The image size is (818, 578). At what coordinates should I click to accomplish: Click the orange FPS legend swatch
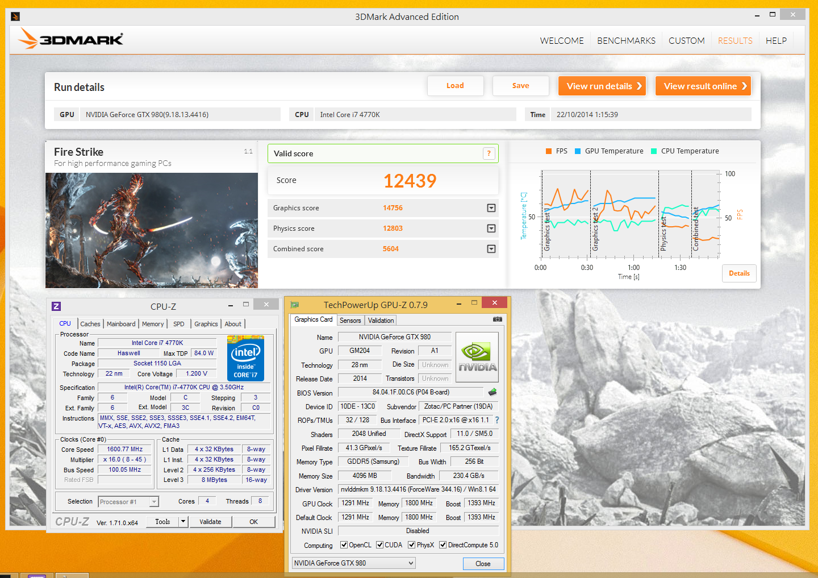coord(549,151)
